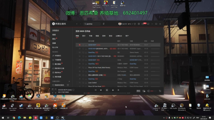Open Epic Games Launcher desktop shortcut
The image size is (214, 120).
(13, 107)
